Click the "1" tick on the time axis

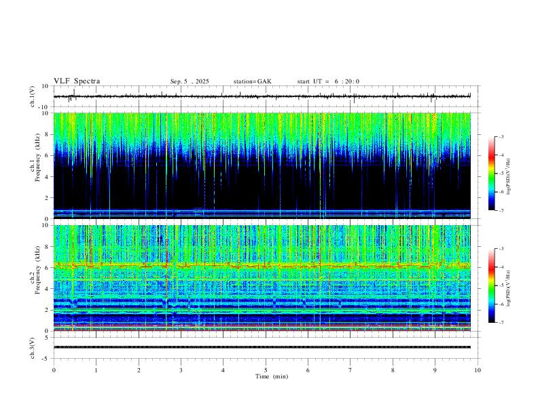(96, 370)
